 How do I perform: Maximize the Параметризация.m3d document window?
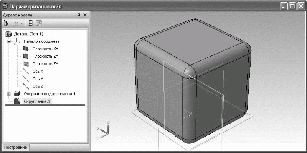point(292,7)
